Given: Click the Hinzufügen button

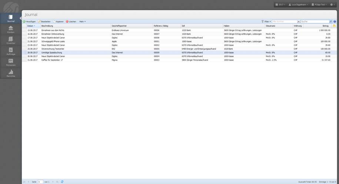Looking at the screenshot, I should click(29, 22).
